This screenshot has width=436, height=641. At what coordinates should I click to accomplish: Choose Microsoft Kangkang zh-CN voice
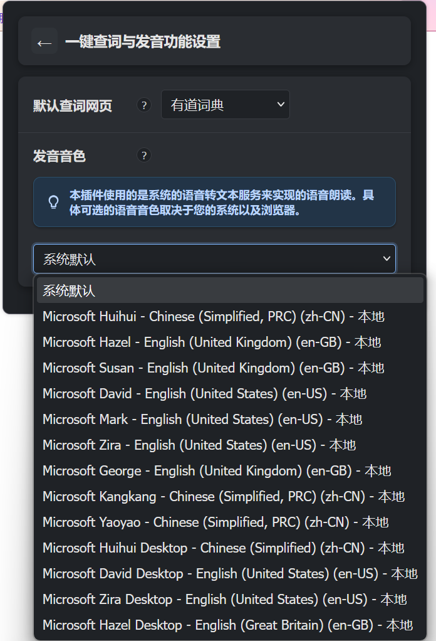tap(230, 497)
